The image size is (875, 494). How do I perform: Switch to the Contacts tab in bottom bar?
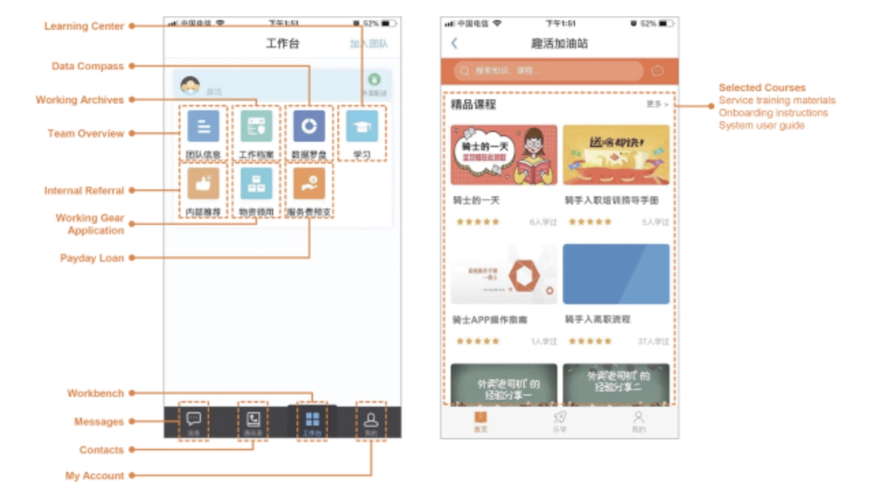point(253,422)
